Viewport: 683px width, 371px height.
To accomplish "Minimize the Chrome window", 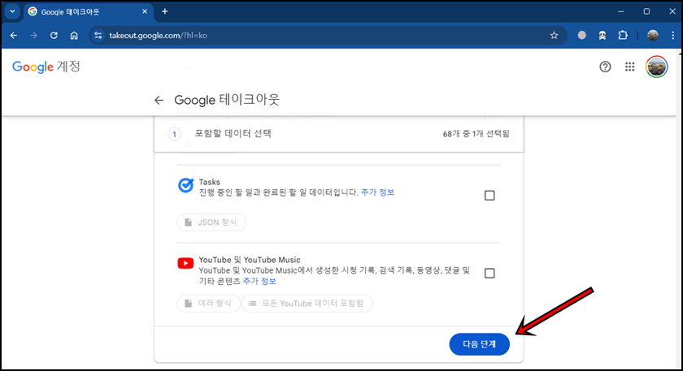I will point(620,11).
